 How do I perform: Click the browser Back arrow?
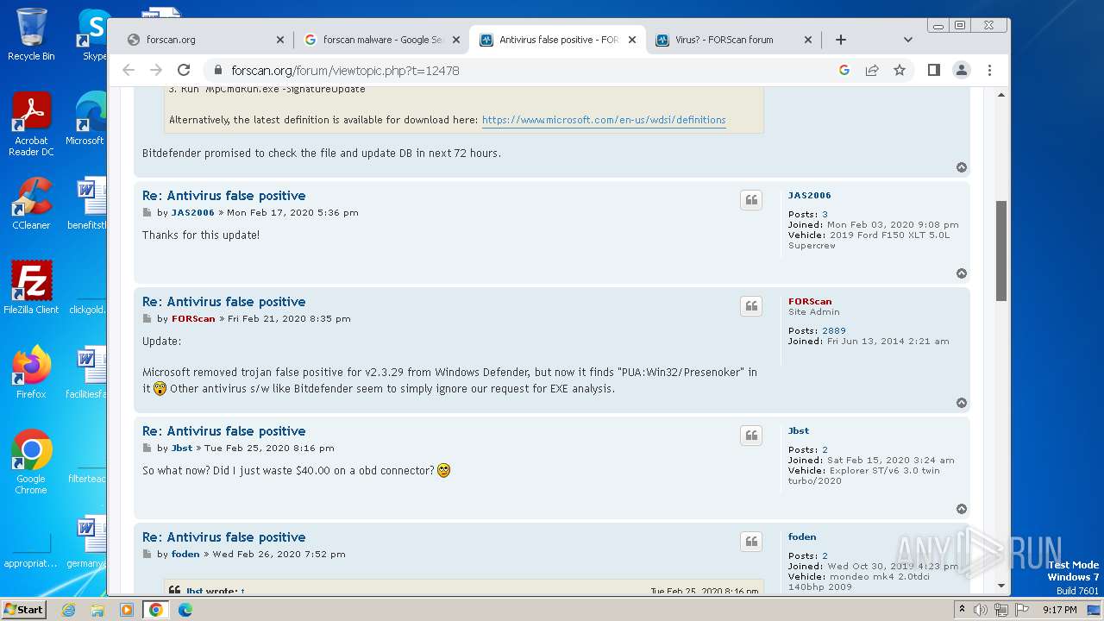[129, 70]
